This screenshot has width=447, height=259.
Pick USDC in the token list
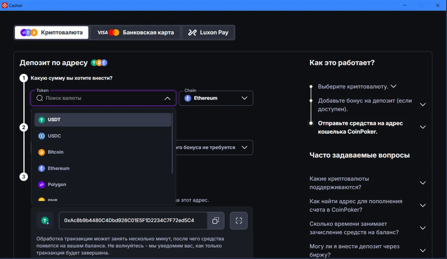[103, 136]
